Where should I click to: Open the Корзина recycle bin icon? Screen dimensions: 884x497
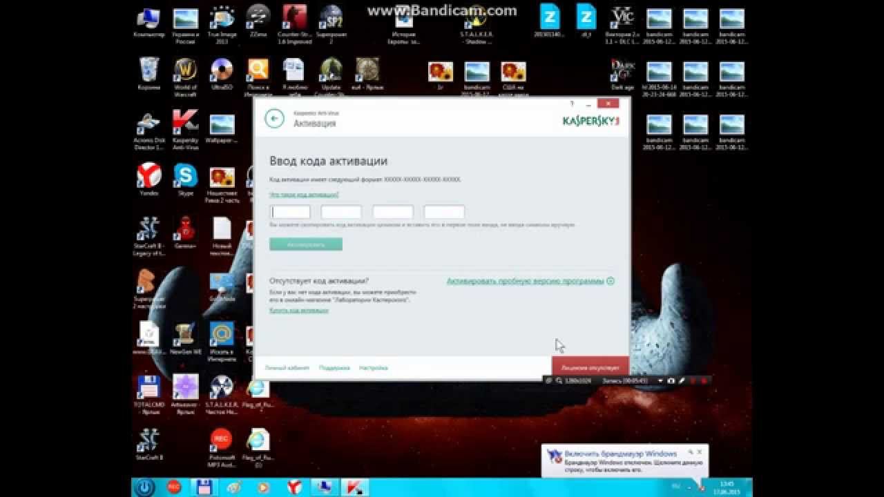(149, 74)
